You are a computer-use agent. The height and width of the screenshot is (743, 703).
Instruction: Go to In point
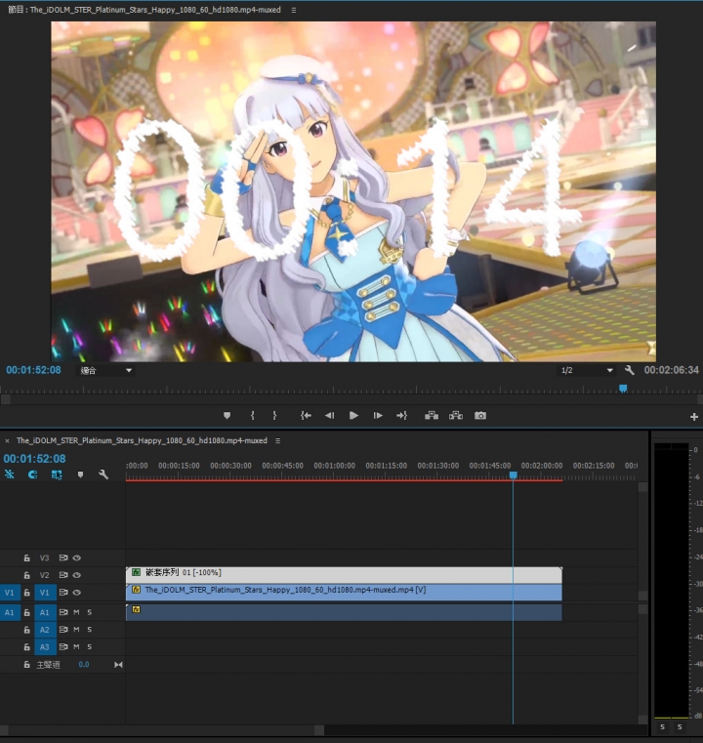pyautogui.click(x=306, y=416)
